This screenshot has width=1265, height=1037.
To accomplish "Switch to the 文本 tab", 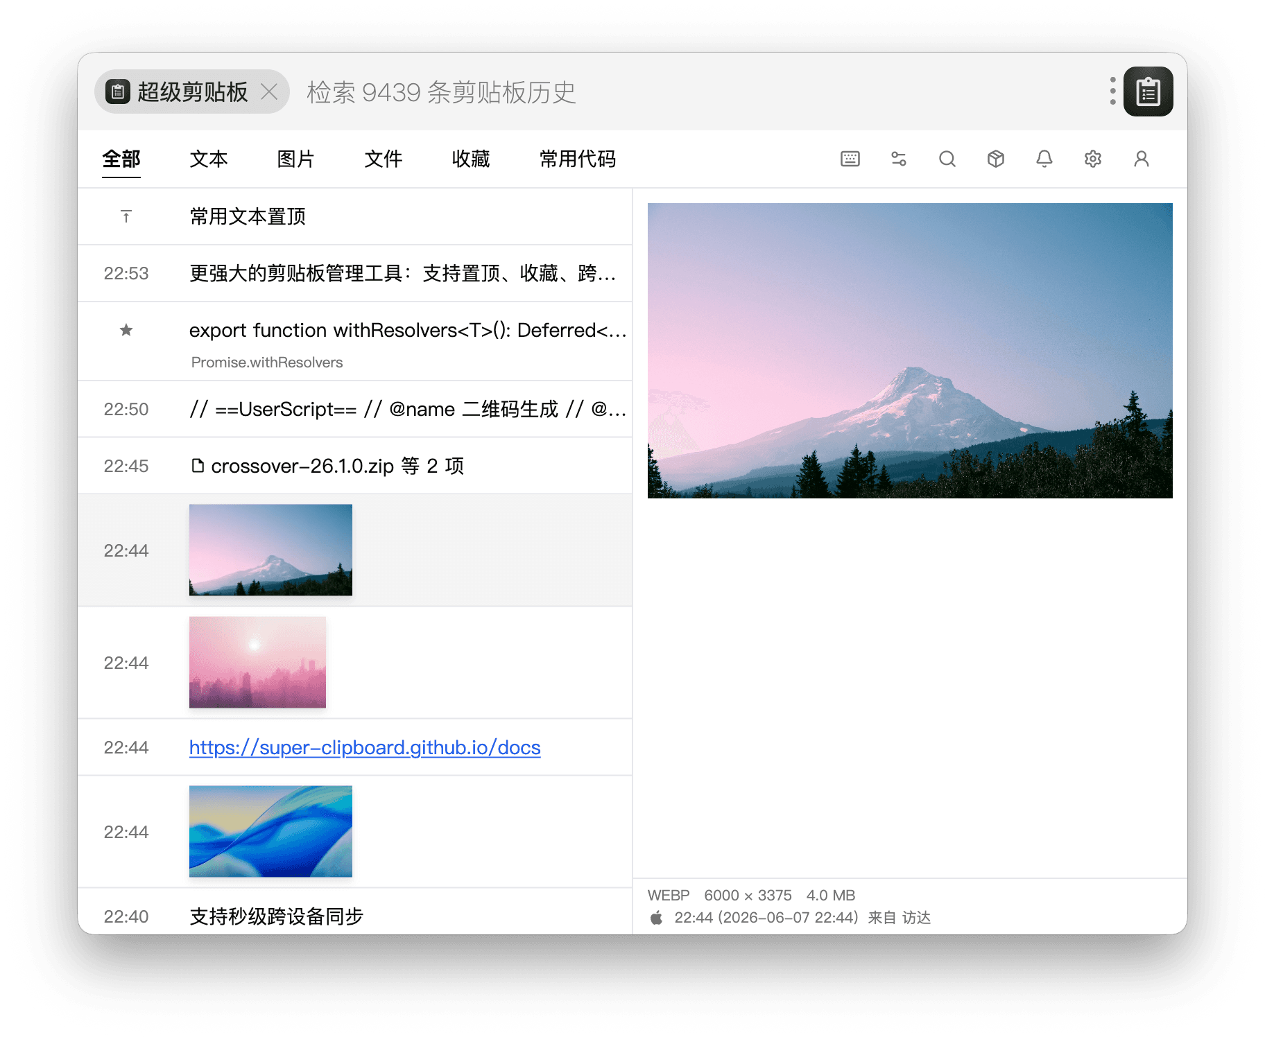I will click(x=208, y=159).
